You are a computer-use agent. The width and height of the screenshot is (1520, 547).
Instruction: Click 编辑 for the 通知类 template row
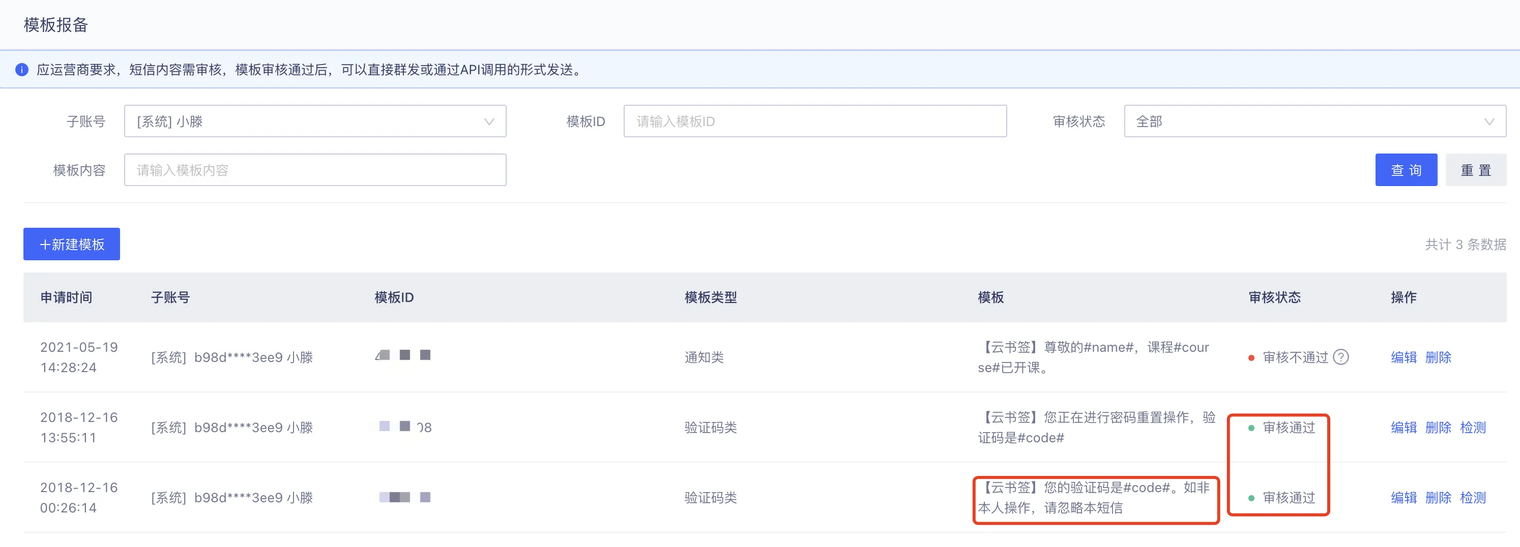click(1403, 357)
